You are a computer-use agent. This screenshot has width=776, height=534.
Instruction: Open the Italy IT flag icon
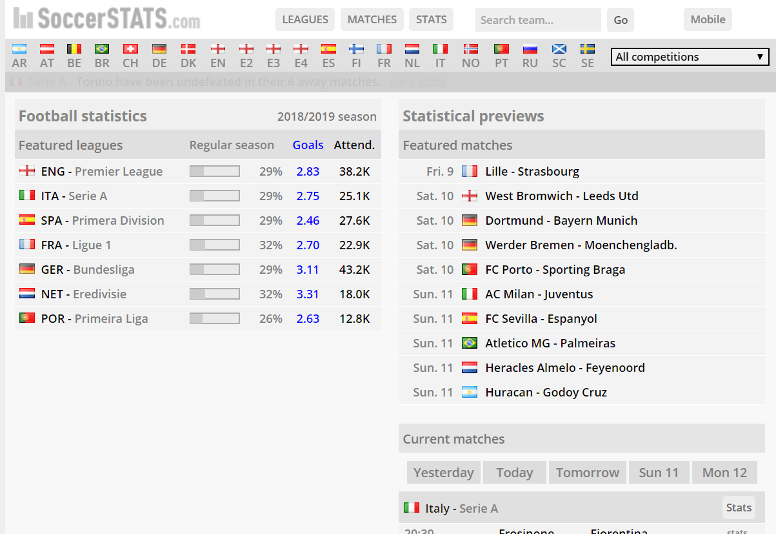coord(441,48)
